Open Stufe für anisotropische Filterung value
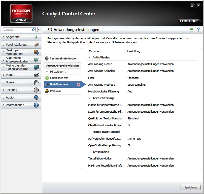This screenshot has width=204, height=194. click(151, 112)
